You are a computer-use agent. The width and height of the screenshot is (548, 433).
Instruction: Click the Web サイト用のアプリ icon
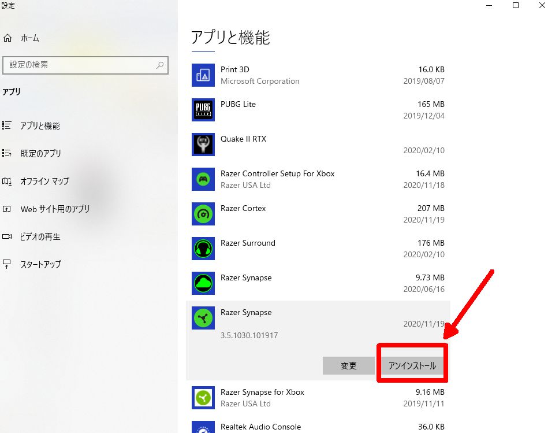6,209
